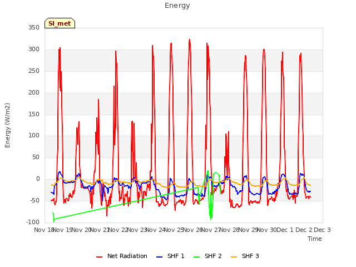Click the -50 y-axis tick label

(x=34, y=200)
